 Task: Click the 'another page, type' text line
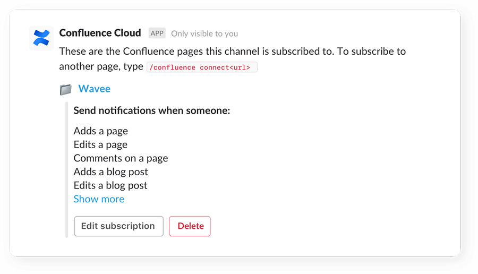[101, 66]
